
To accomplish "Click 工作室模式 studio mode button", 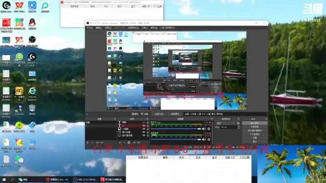I will (x=255, y=134).
